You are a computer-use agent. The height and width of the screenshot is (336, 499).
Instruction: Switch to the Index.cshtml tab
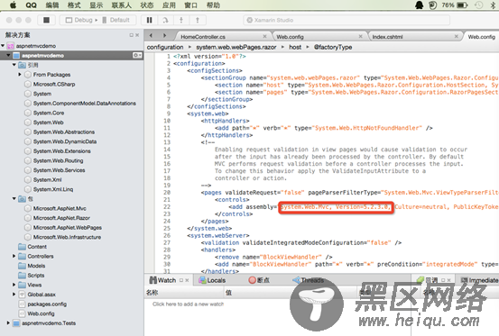pyautogui.click(x=387, y=37)
